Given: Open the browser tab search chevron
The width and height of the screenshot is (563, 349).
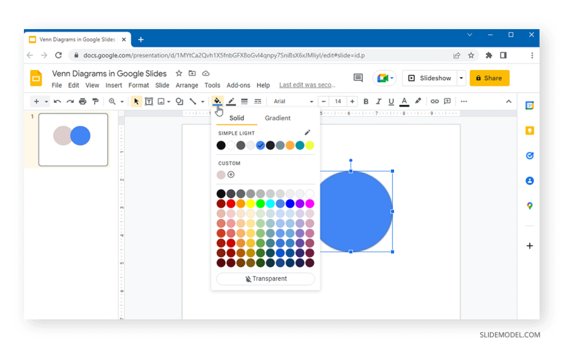Looking at the screenshot, I should (470, 35).
